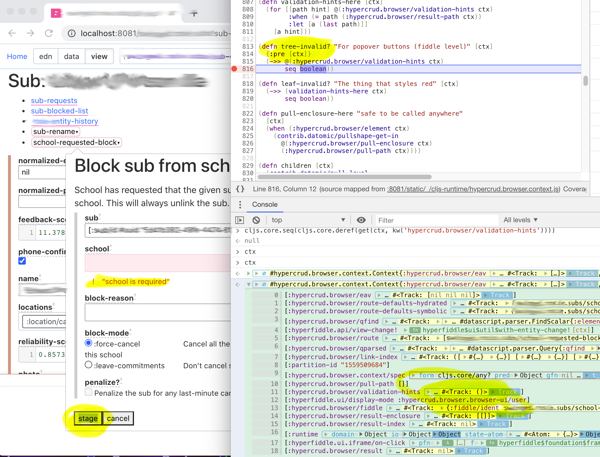The width and height of the screenshot is (600, 457).
Task: Click the browser reload icon
Action: (x=49, y=34)
